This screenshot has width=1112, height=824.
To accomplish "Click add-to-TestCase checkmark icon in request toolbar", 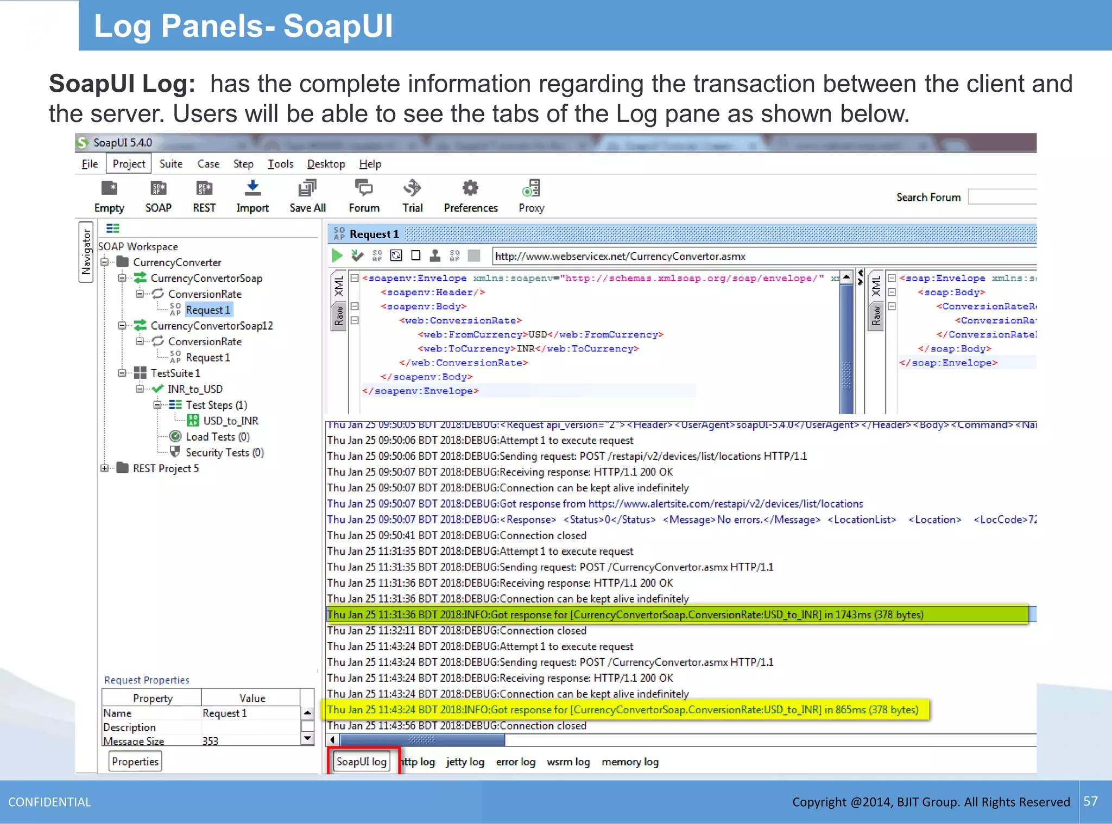I will (x=357, y=255).
